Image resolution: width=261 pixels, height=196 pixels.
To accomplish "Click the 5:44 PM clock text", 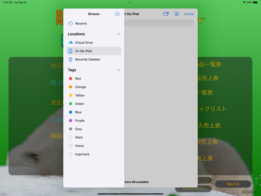I will click(x=8, y=2).
